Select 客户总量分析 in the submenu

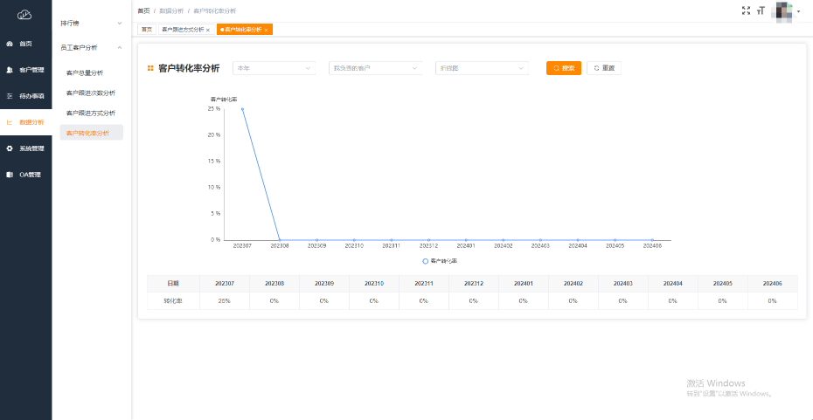[85, 72]
